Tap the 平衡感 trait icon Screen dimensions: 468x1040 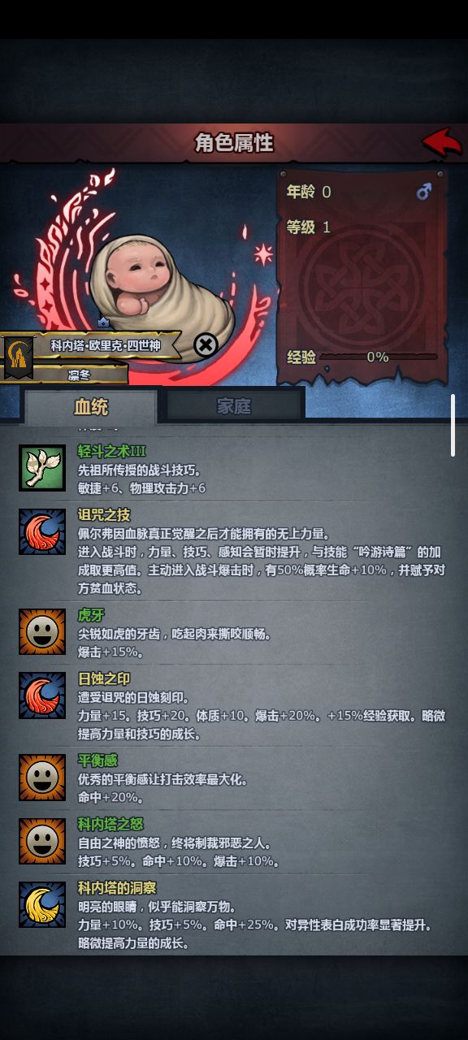tap(42, 778)
